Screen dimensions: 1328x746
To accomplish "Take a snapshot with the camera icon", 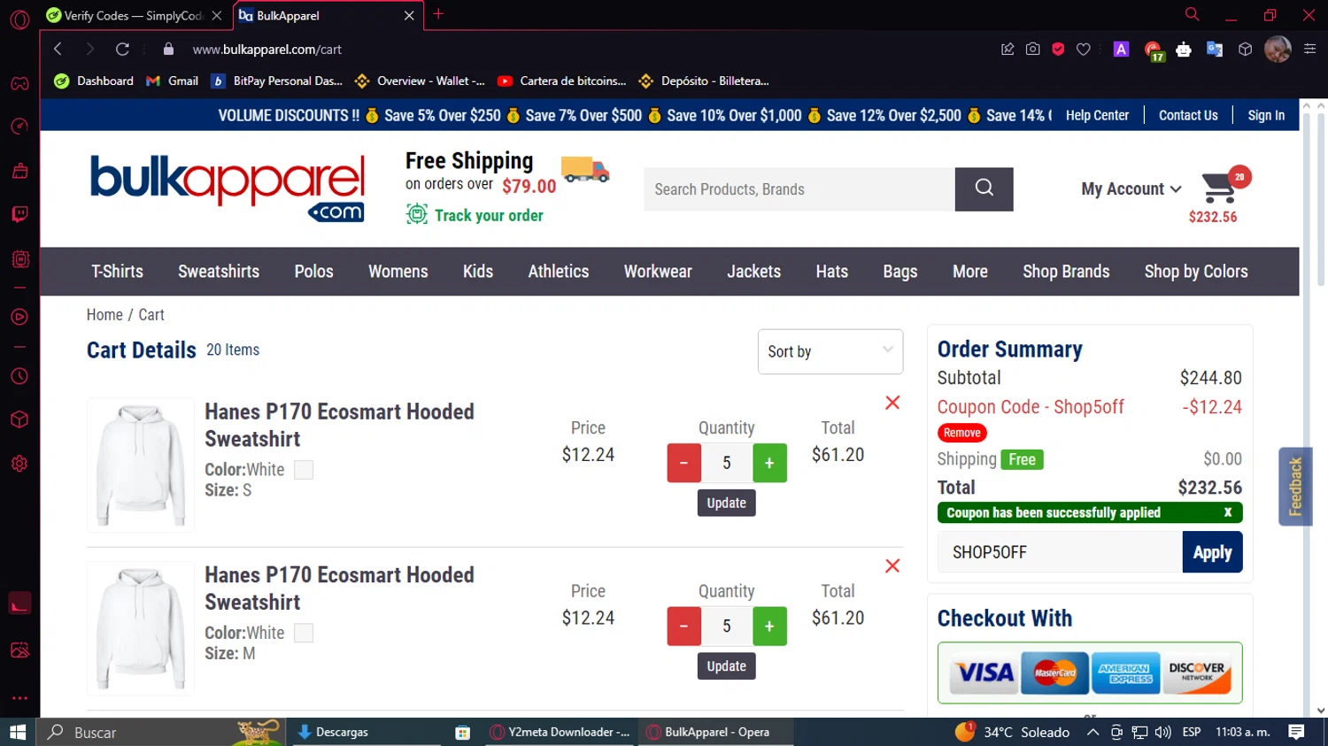I will pyautogui.click(x=1032, y=50).
